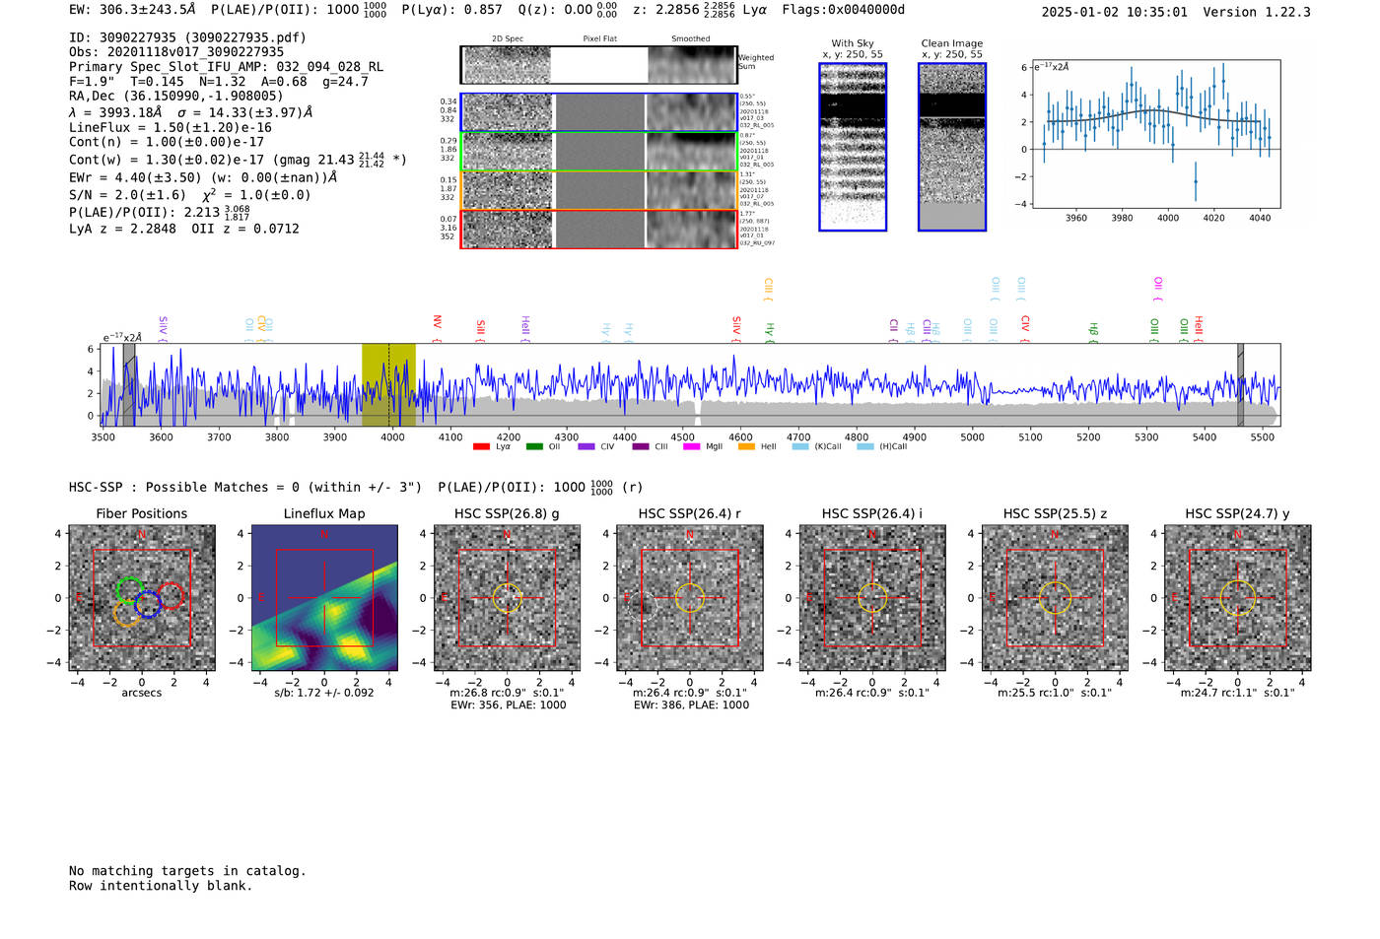Click the magenta OII marker near 5300
The width and height of the screenshot is (1380, 939).
(x=1157, y=290)
